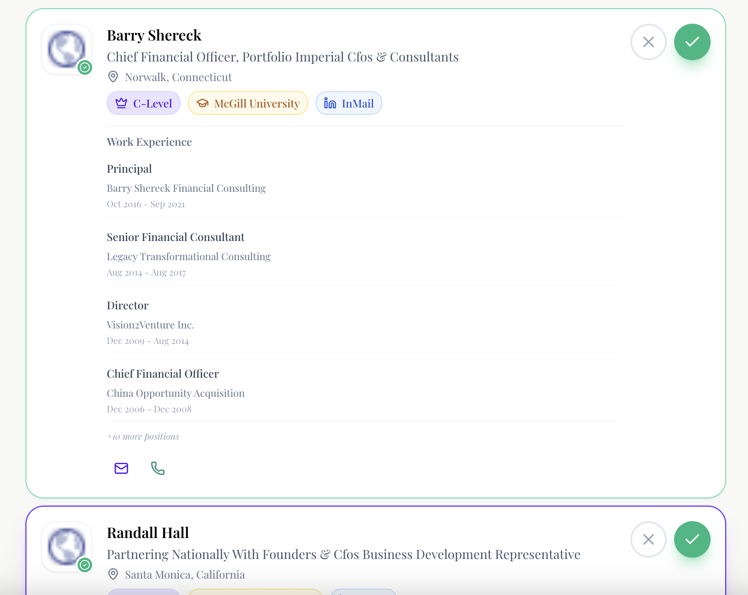
Task: Click the graduation cap on the McGill University badge
Action: (x=203, y=103)
